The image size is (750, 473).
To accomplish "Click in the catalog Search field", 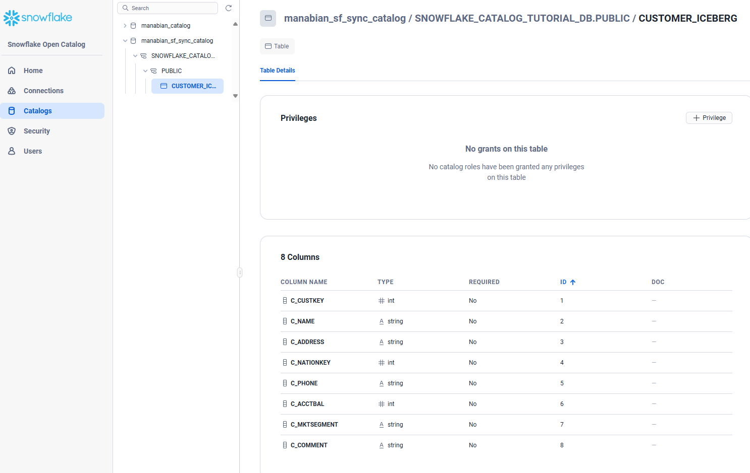I will (x=168, y=8).
